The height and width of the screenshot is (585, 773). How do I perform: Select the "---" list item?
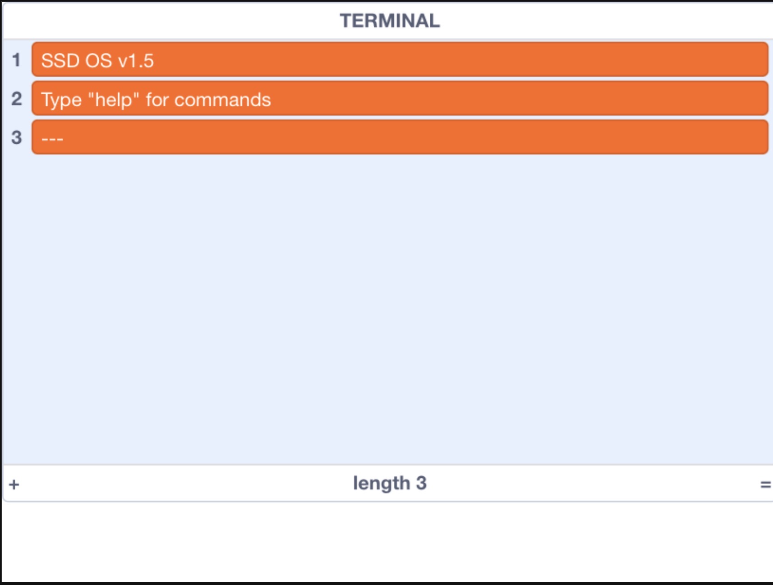click(x=400, y=137)
